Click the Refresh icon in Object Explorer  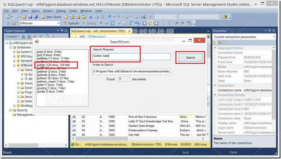(46, 36)
